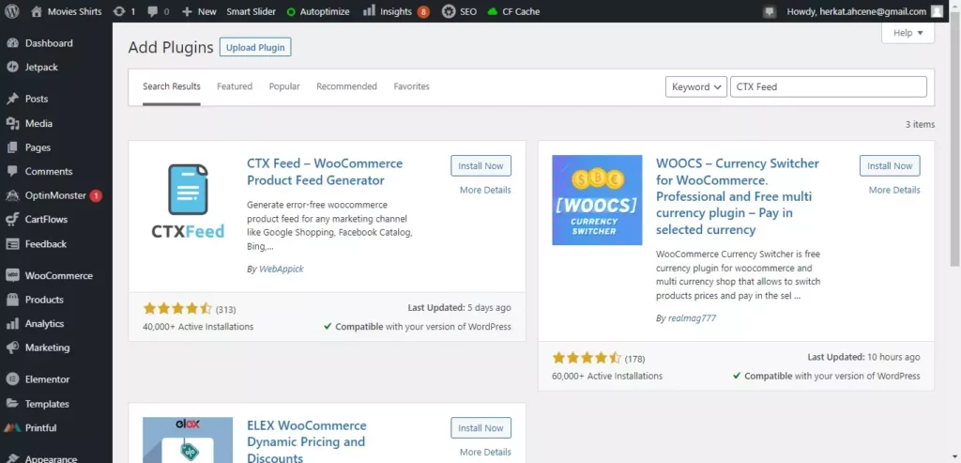Expand the Keyword search type dropdown
This screenshot has height=463, width=961.
point(696,86)
